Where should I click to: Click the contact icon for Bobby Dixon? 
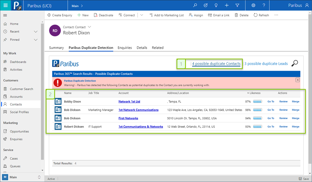[x=58, y=101]
